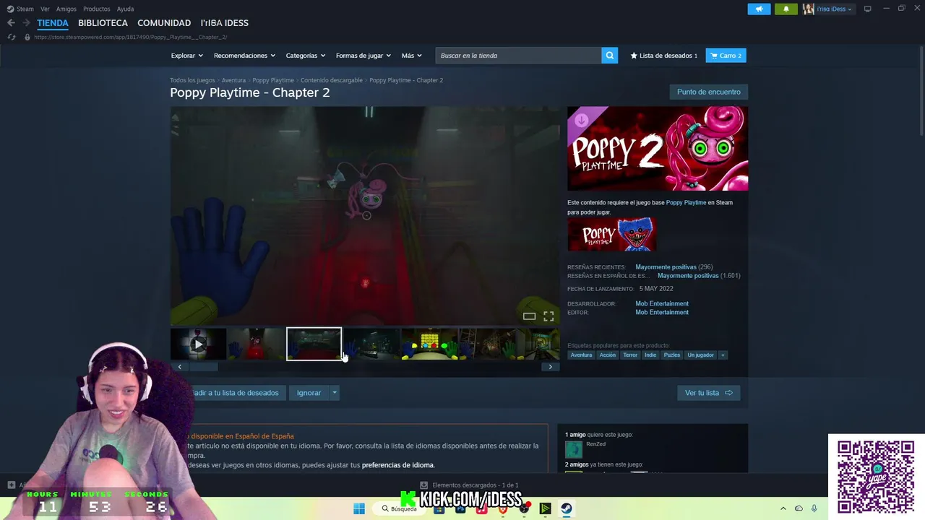Click the Contenido descargable breadcrumb

(x=332, y=80)
